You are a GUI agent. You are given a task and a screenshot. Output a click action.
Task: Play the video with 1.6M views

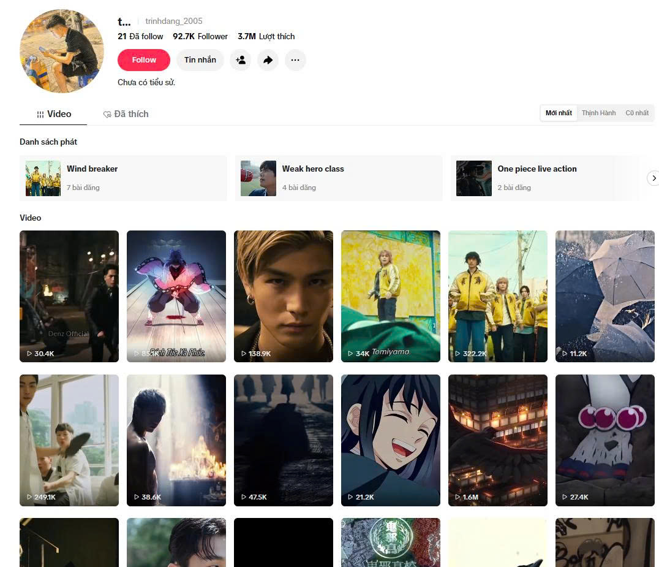tap(498, 440)
